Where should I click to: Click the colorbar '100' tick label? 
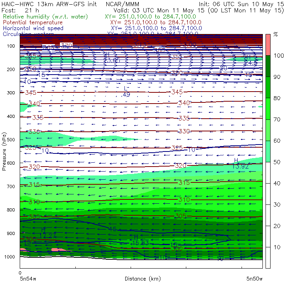click(x=279, y=55)
